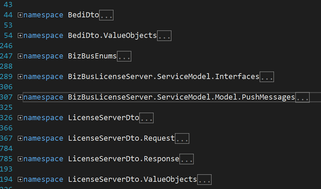The image size is (321, 189).
Task: Click the ellipsis box after LicenseServerDto.Request
Action: click(x=182, y=138)
